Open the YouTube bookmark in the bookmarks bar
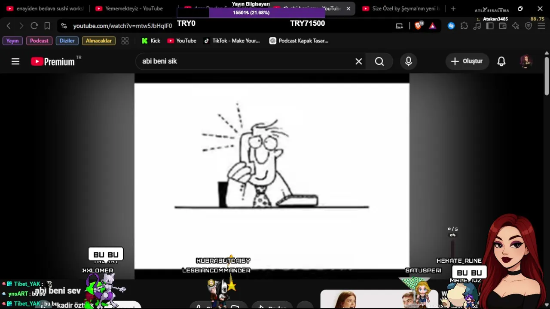The image size is (550, 309). click(182, 41)
